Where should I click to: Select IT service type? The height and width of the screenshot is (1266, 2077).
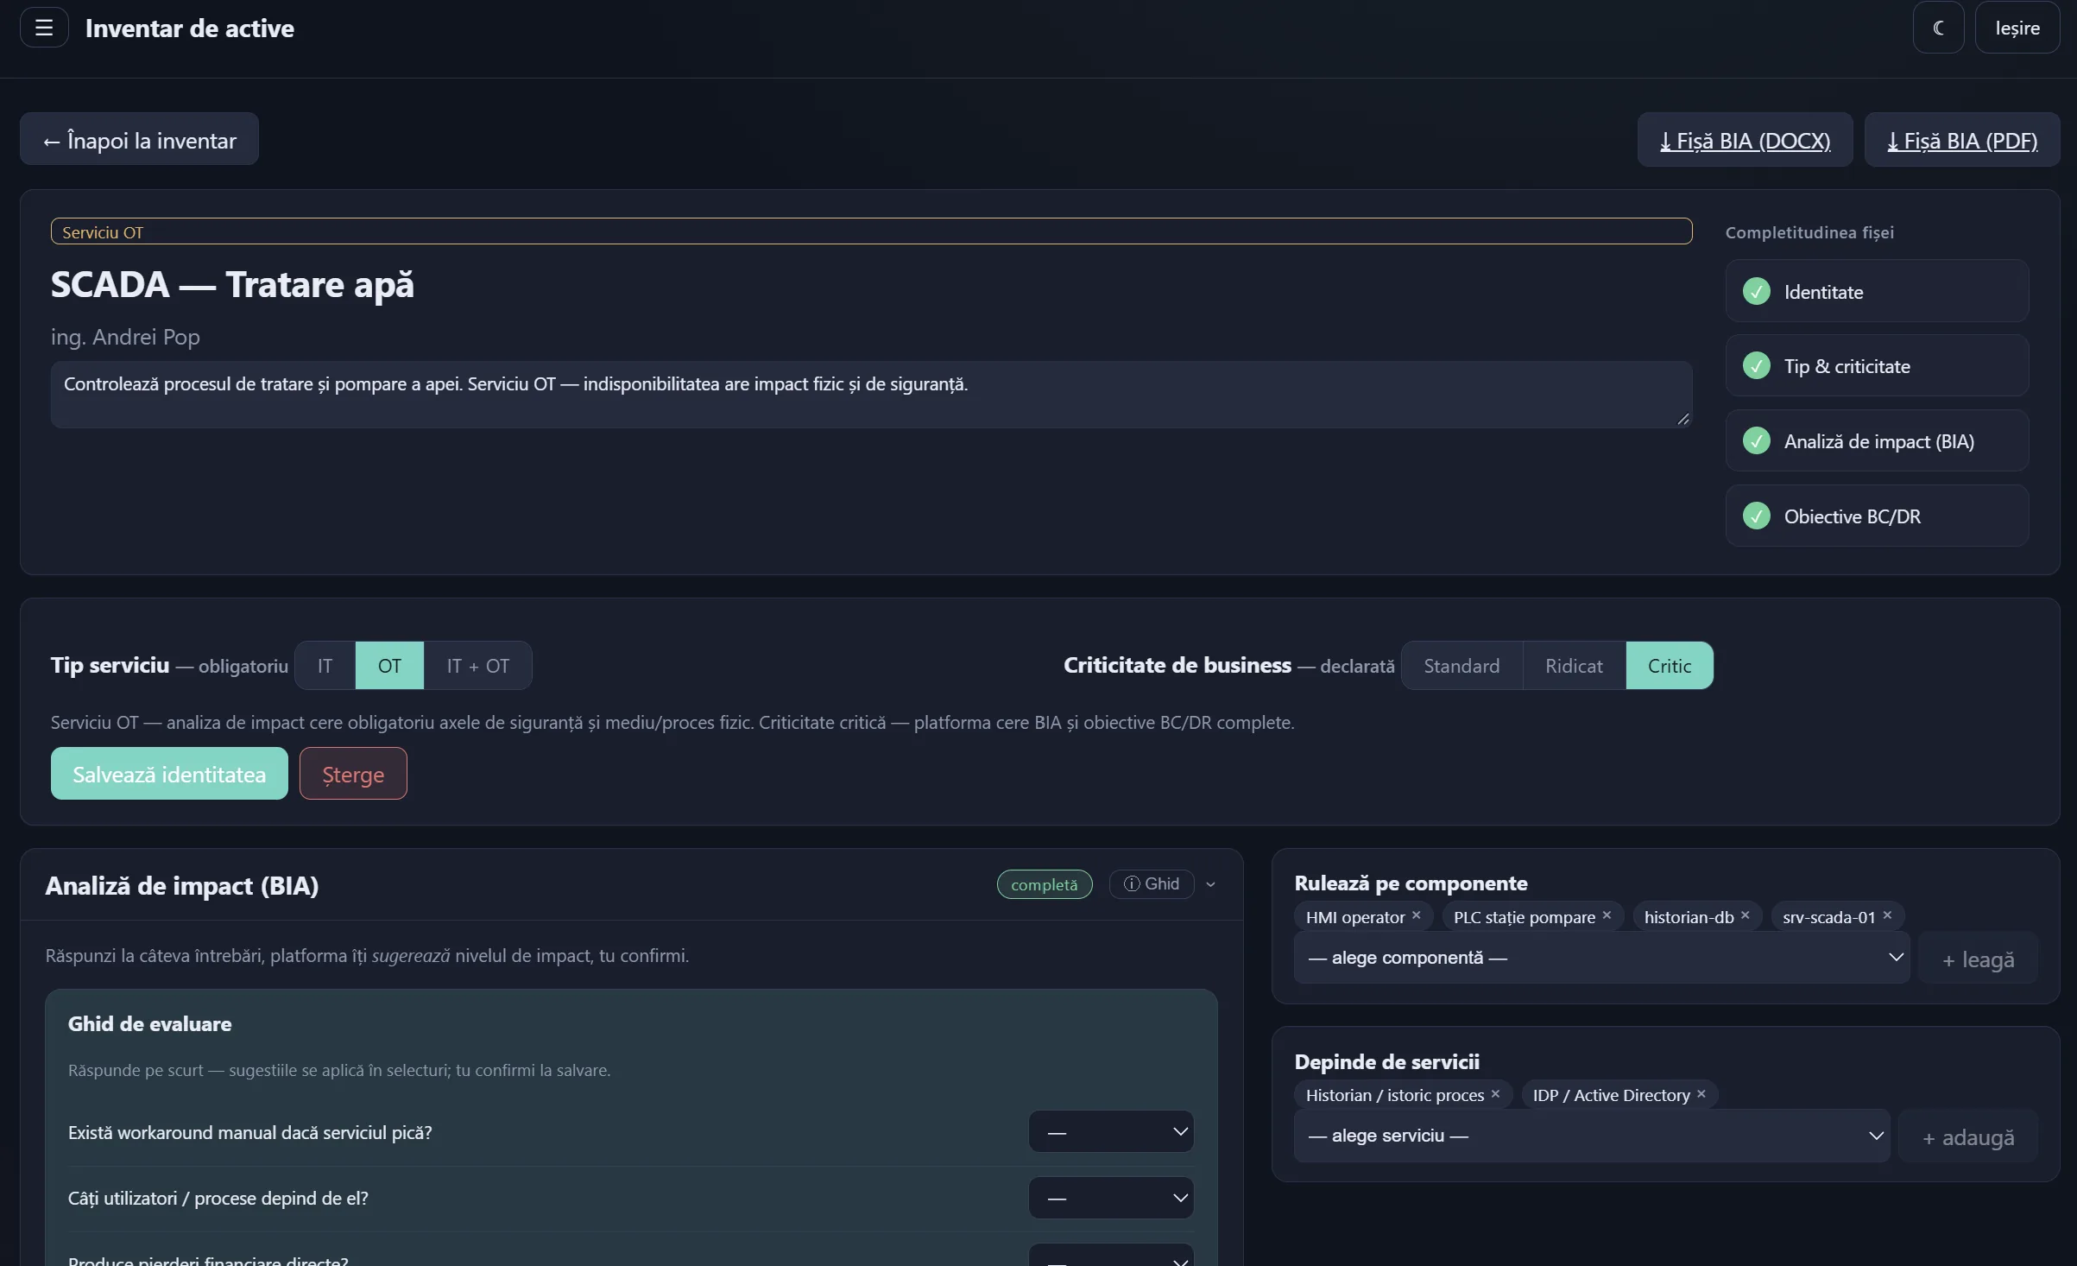pyautogui.click(x=325, y=666)
